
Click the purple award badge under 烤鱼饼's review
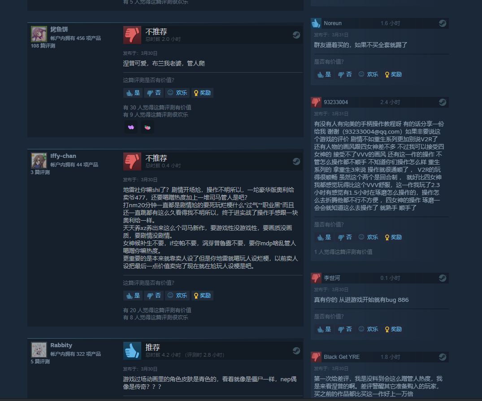tap(131, 127)
